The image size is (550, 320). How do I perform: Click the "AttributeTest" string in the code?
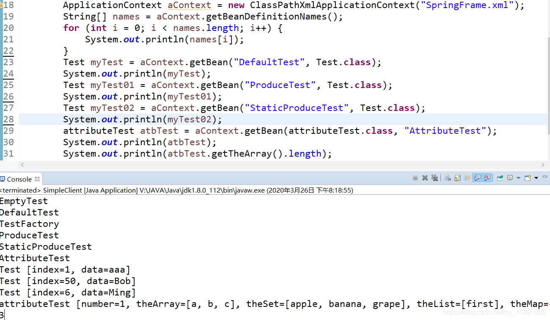[x=445, y=131]
